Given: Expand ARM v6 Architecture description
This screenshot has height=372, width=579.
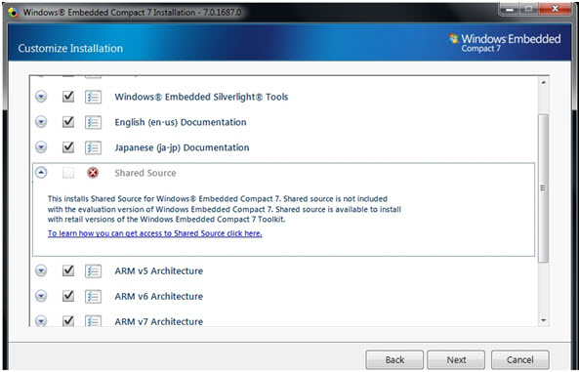Looking at the screenshot, I should (41, 296).
